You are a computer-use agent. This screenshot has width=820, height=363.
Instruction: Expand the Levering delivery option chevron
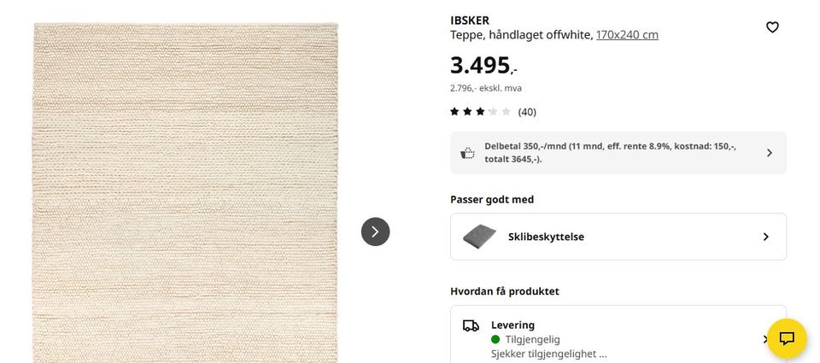(765, 339)
